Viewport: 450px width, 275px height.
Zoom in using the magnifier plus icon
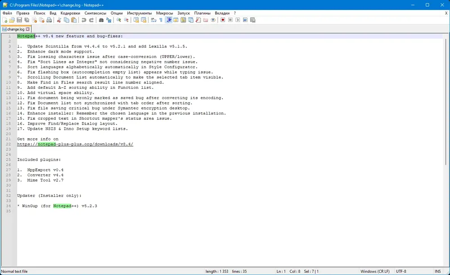pos(118,20)
